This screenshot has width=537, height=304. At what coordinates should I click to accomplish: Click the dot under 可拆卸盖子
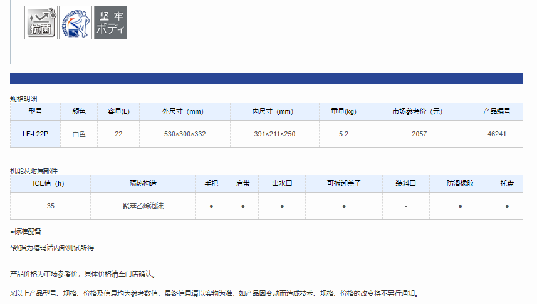pos(344,206)
